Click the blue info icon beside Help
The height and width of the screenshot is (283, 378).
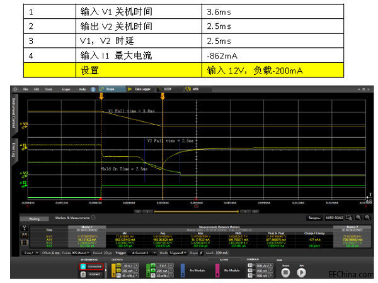(x=93, y=89)
